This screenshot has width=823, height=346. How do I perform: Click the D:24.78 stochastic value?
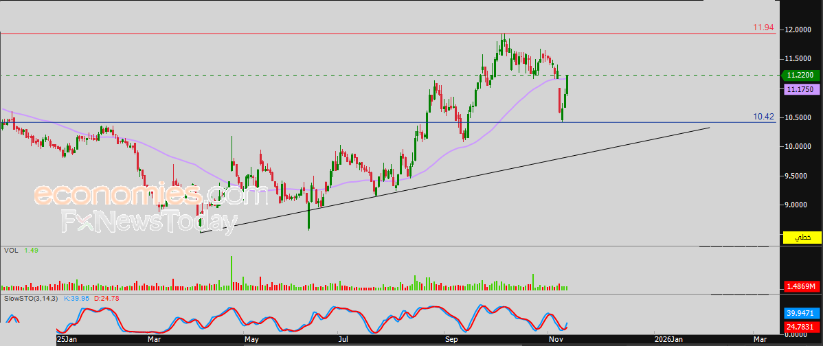coord(108,299)
